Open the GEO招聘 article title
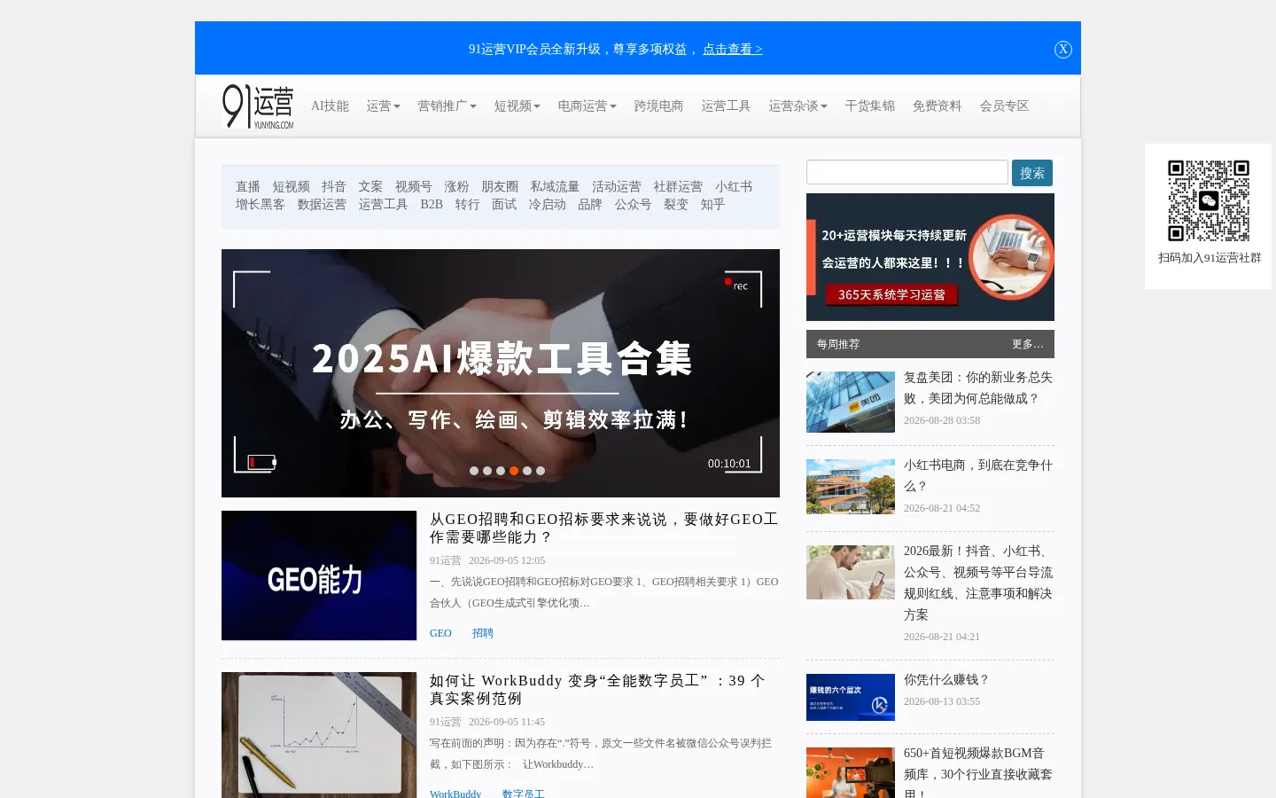1276x798 pixels. pyautogui.click(x=603, y=528)
